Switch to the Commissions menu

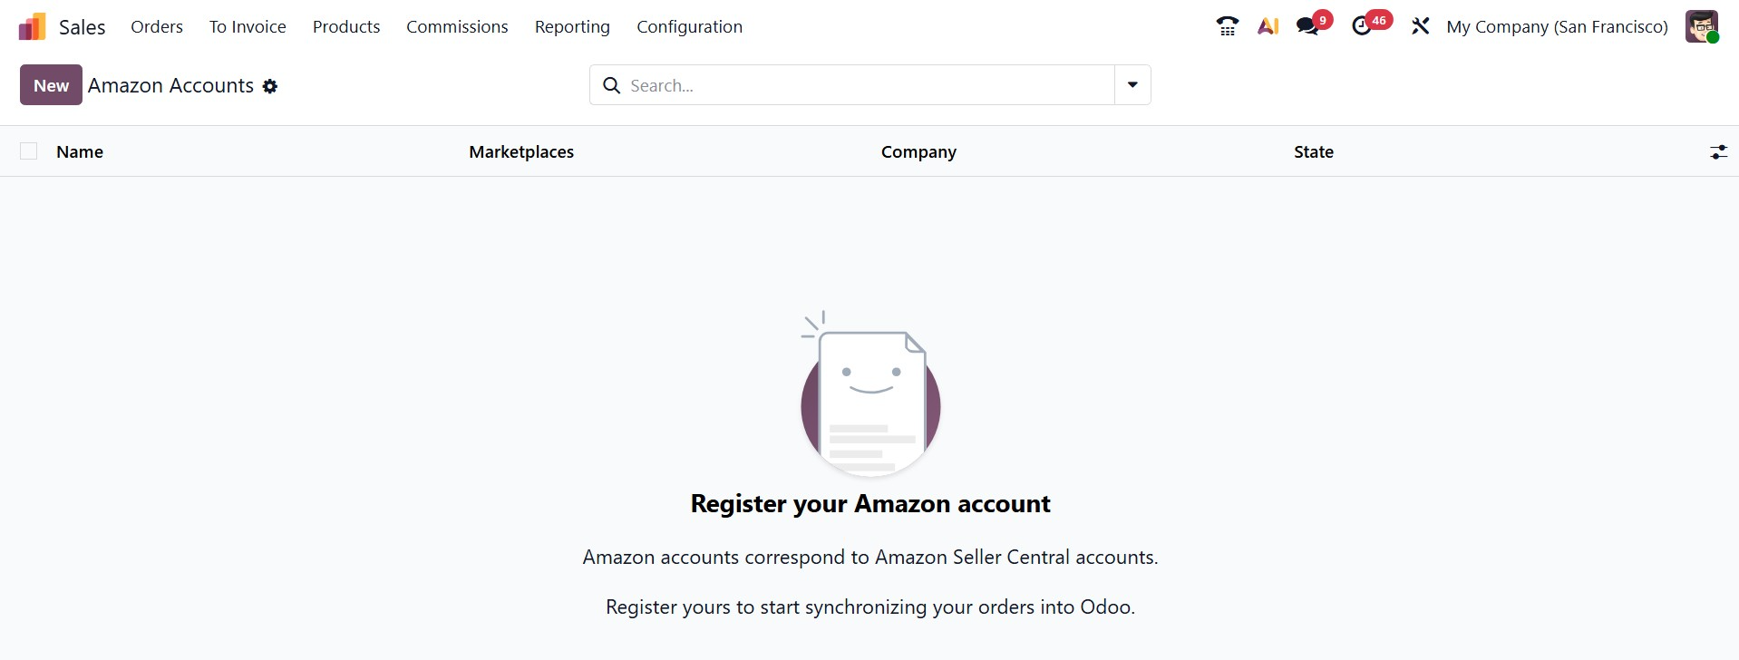(x=457, y=26)
